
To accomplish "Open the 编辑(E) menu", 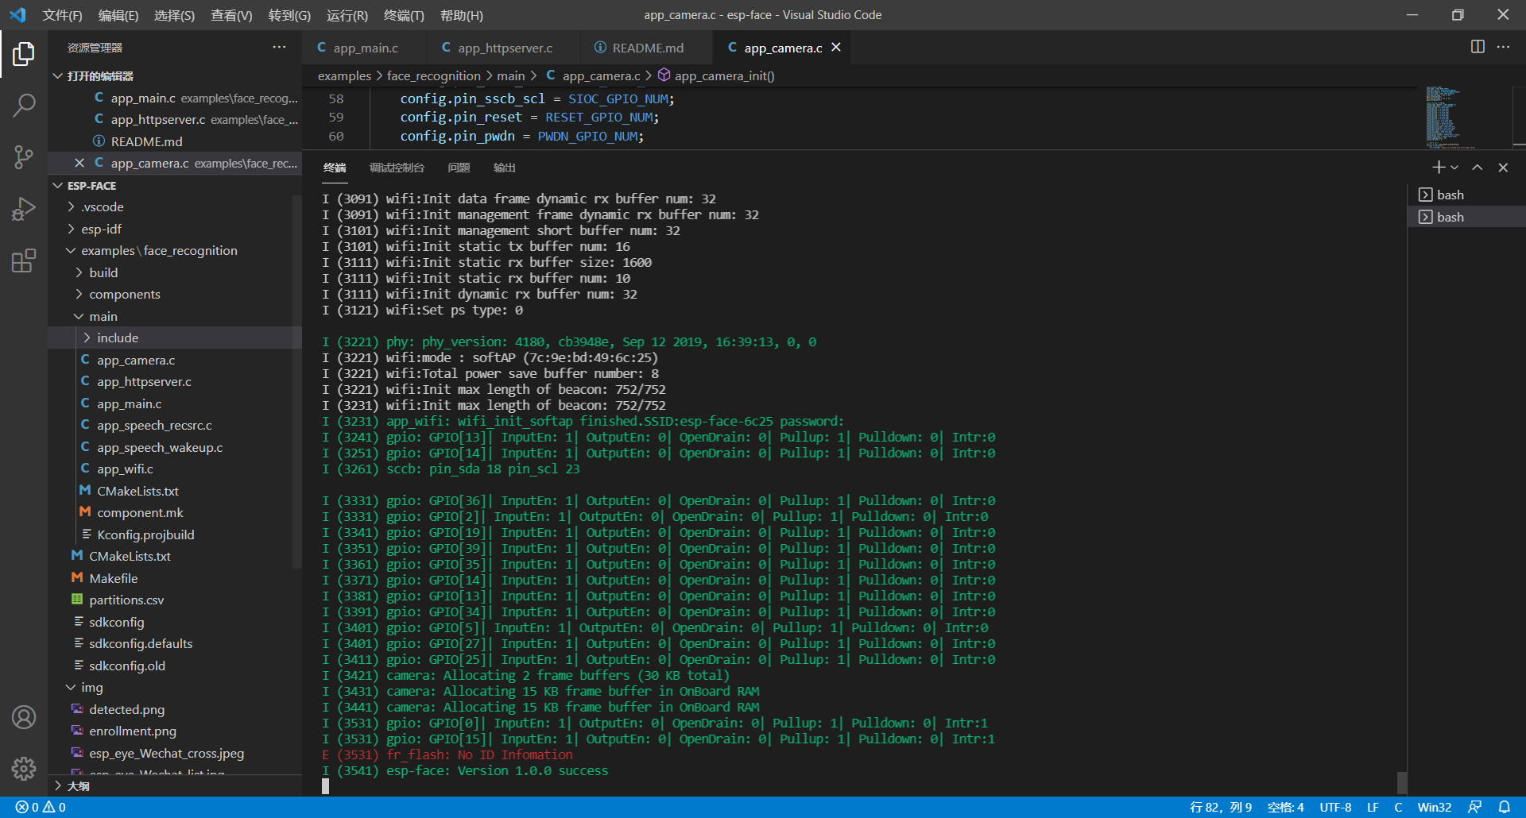I will (x=118, y=15).
